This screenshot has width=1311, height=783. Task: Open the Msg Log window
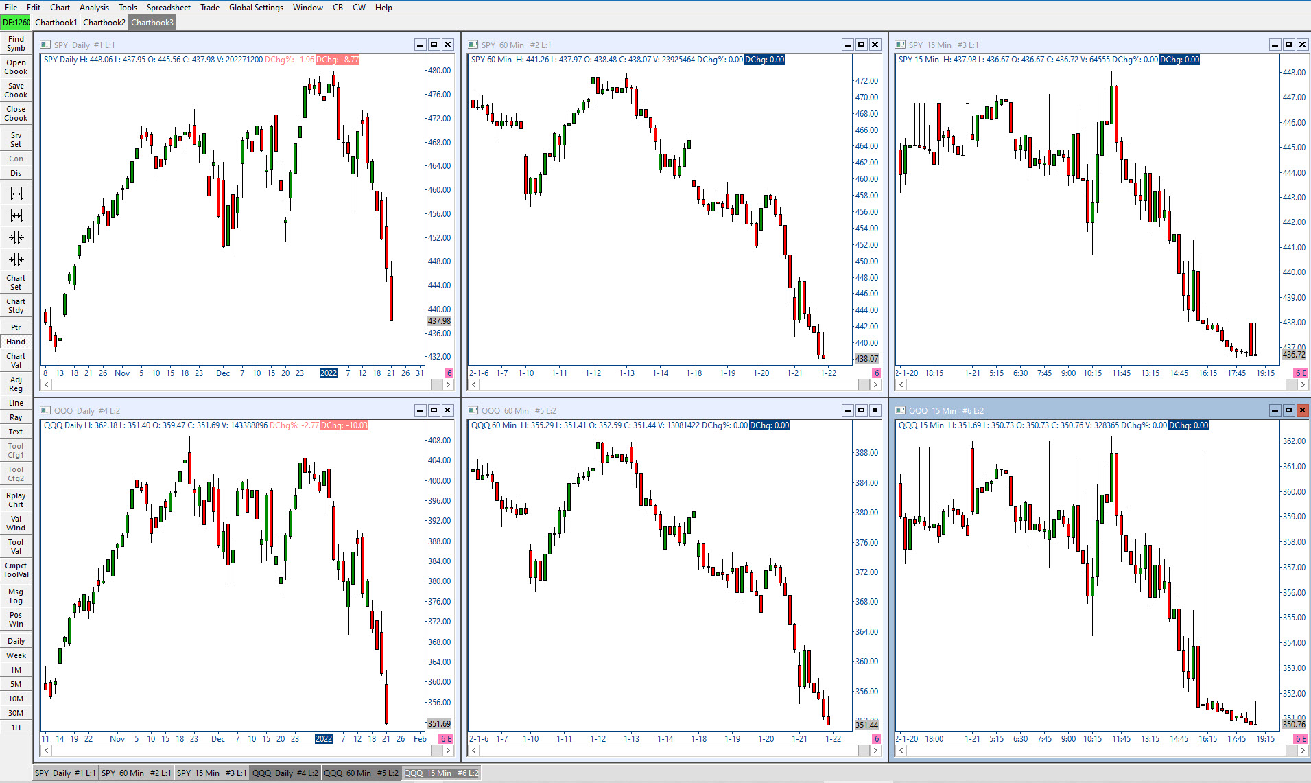click(16, 596)
